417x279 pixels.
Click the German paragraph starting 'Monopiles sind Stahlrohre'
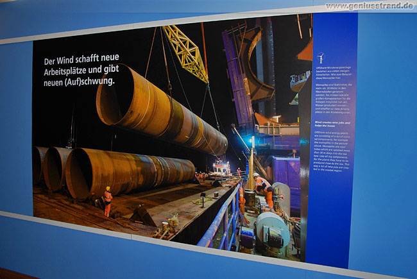coord(334,99)
